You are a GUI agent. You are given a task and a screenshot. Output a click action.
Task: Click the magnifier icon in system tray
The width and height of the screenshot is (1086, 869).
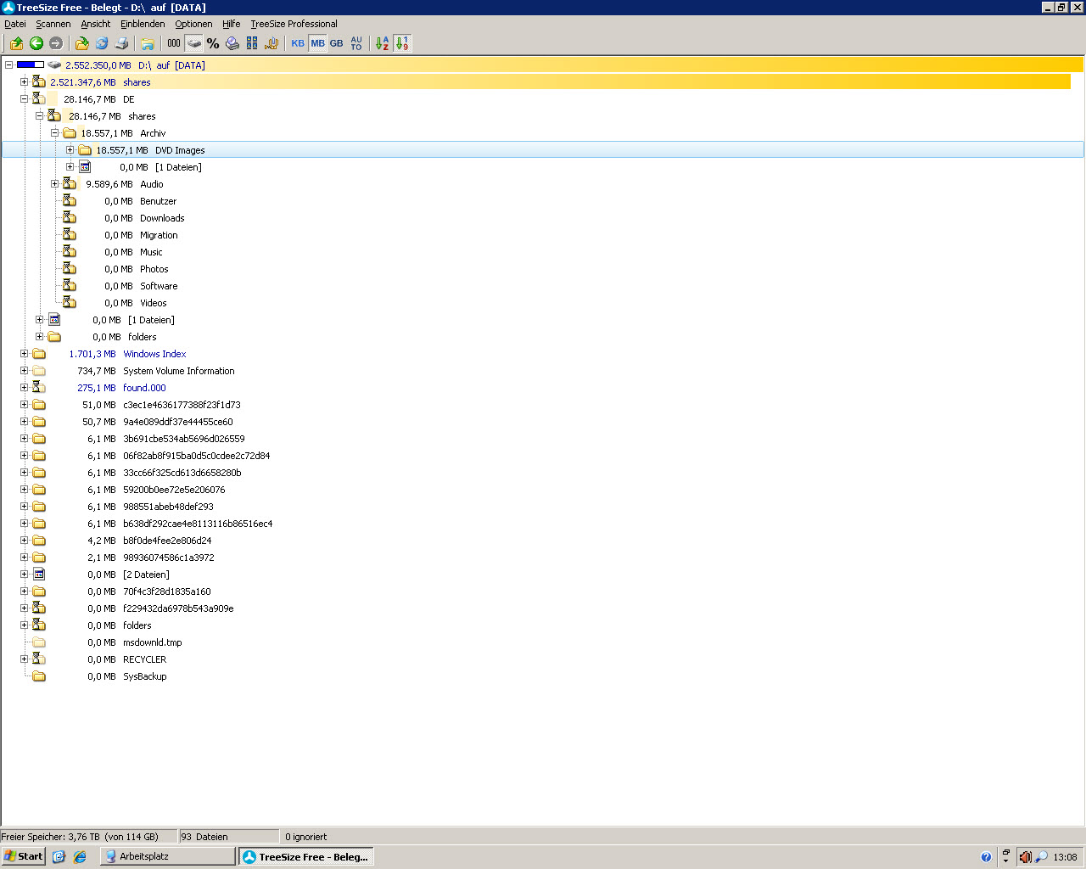1041,857
